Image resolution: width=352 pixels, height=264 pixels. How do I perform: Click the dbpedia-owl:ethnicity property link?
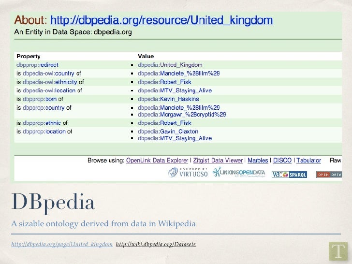click(x=50, y=82)
